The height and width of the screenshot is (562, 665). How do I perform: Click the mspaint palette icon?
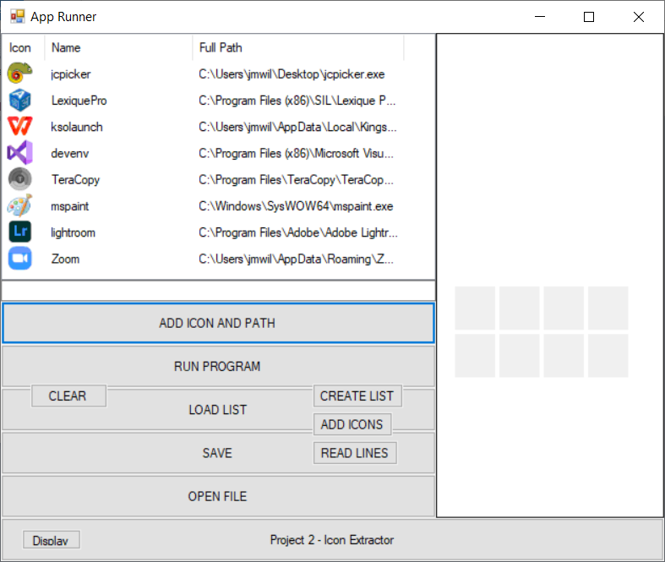(x=20, y=205)
